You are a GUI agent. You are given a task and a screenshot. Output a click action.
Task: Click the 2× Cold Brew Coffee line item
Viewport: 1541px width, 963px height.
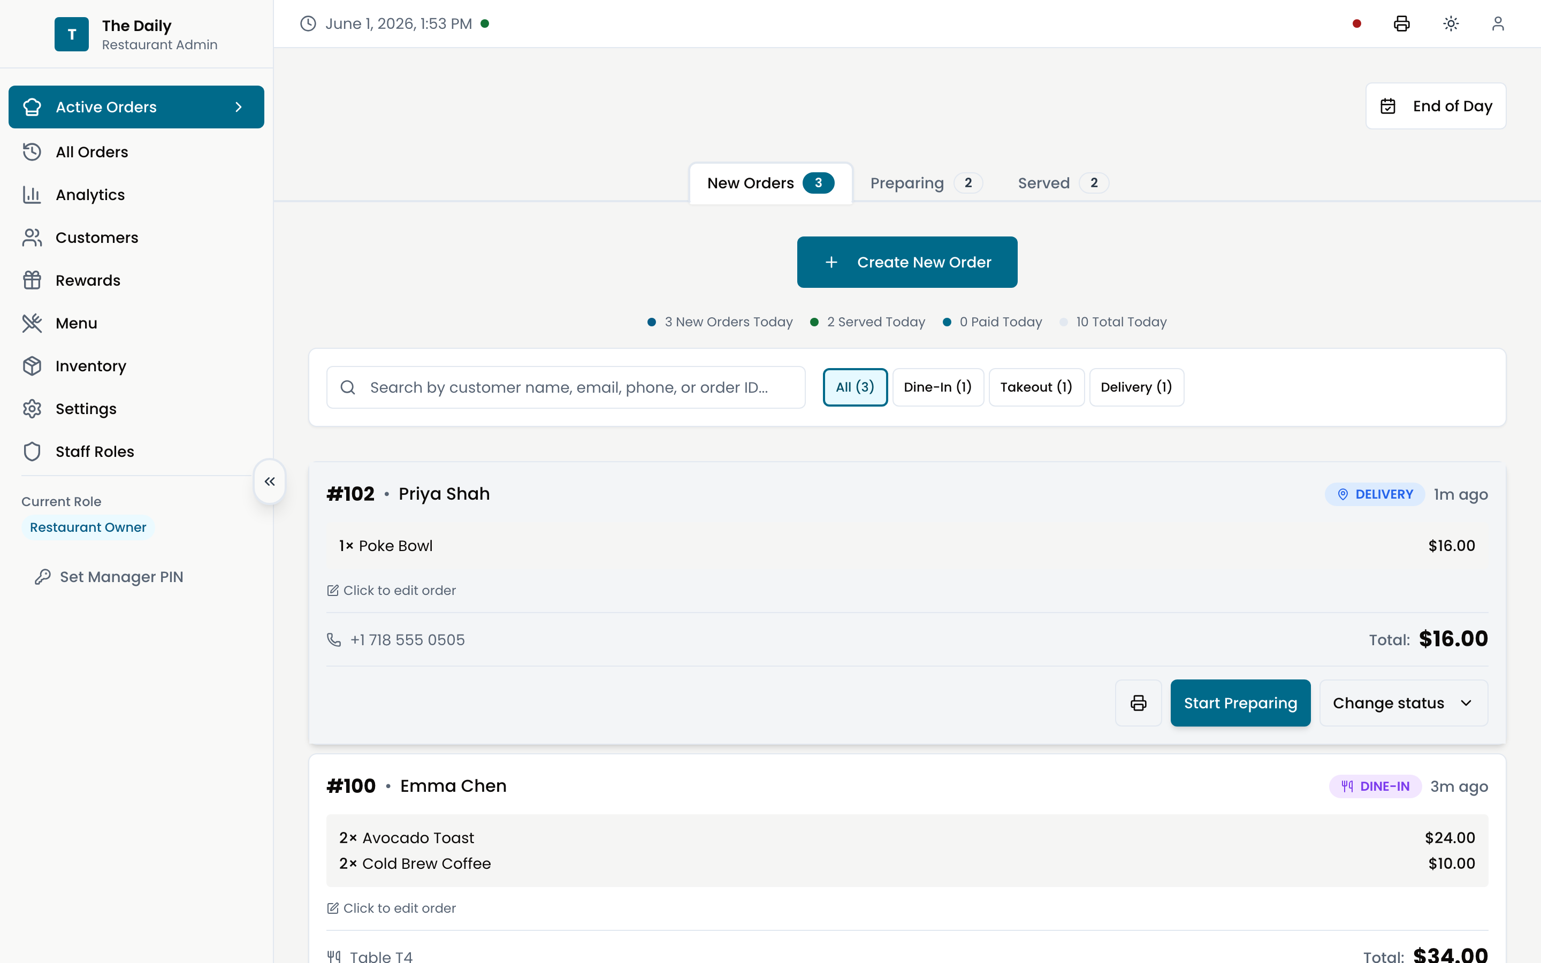coord(907,863)
